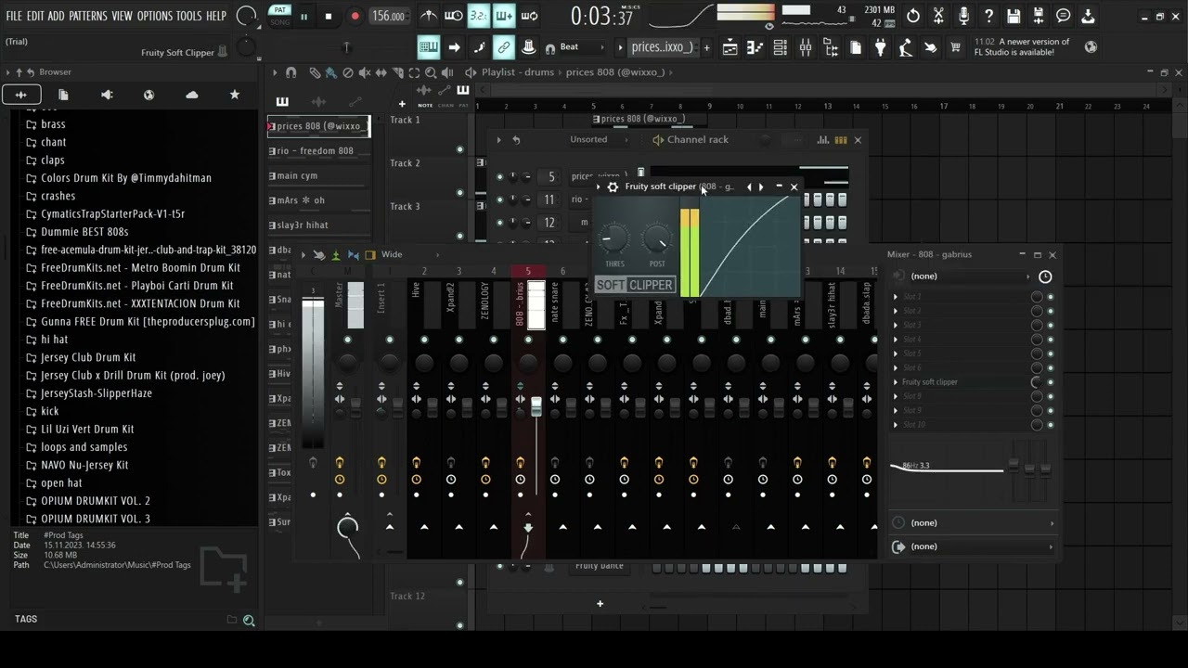Click the THRES knob in soft clipper

coord(613,240)
